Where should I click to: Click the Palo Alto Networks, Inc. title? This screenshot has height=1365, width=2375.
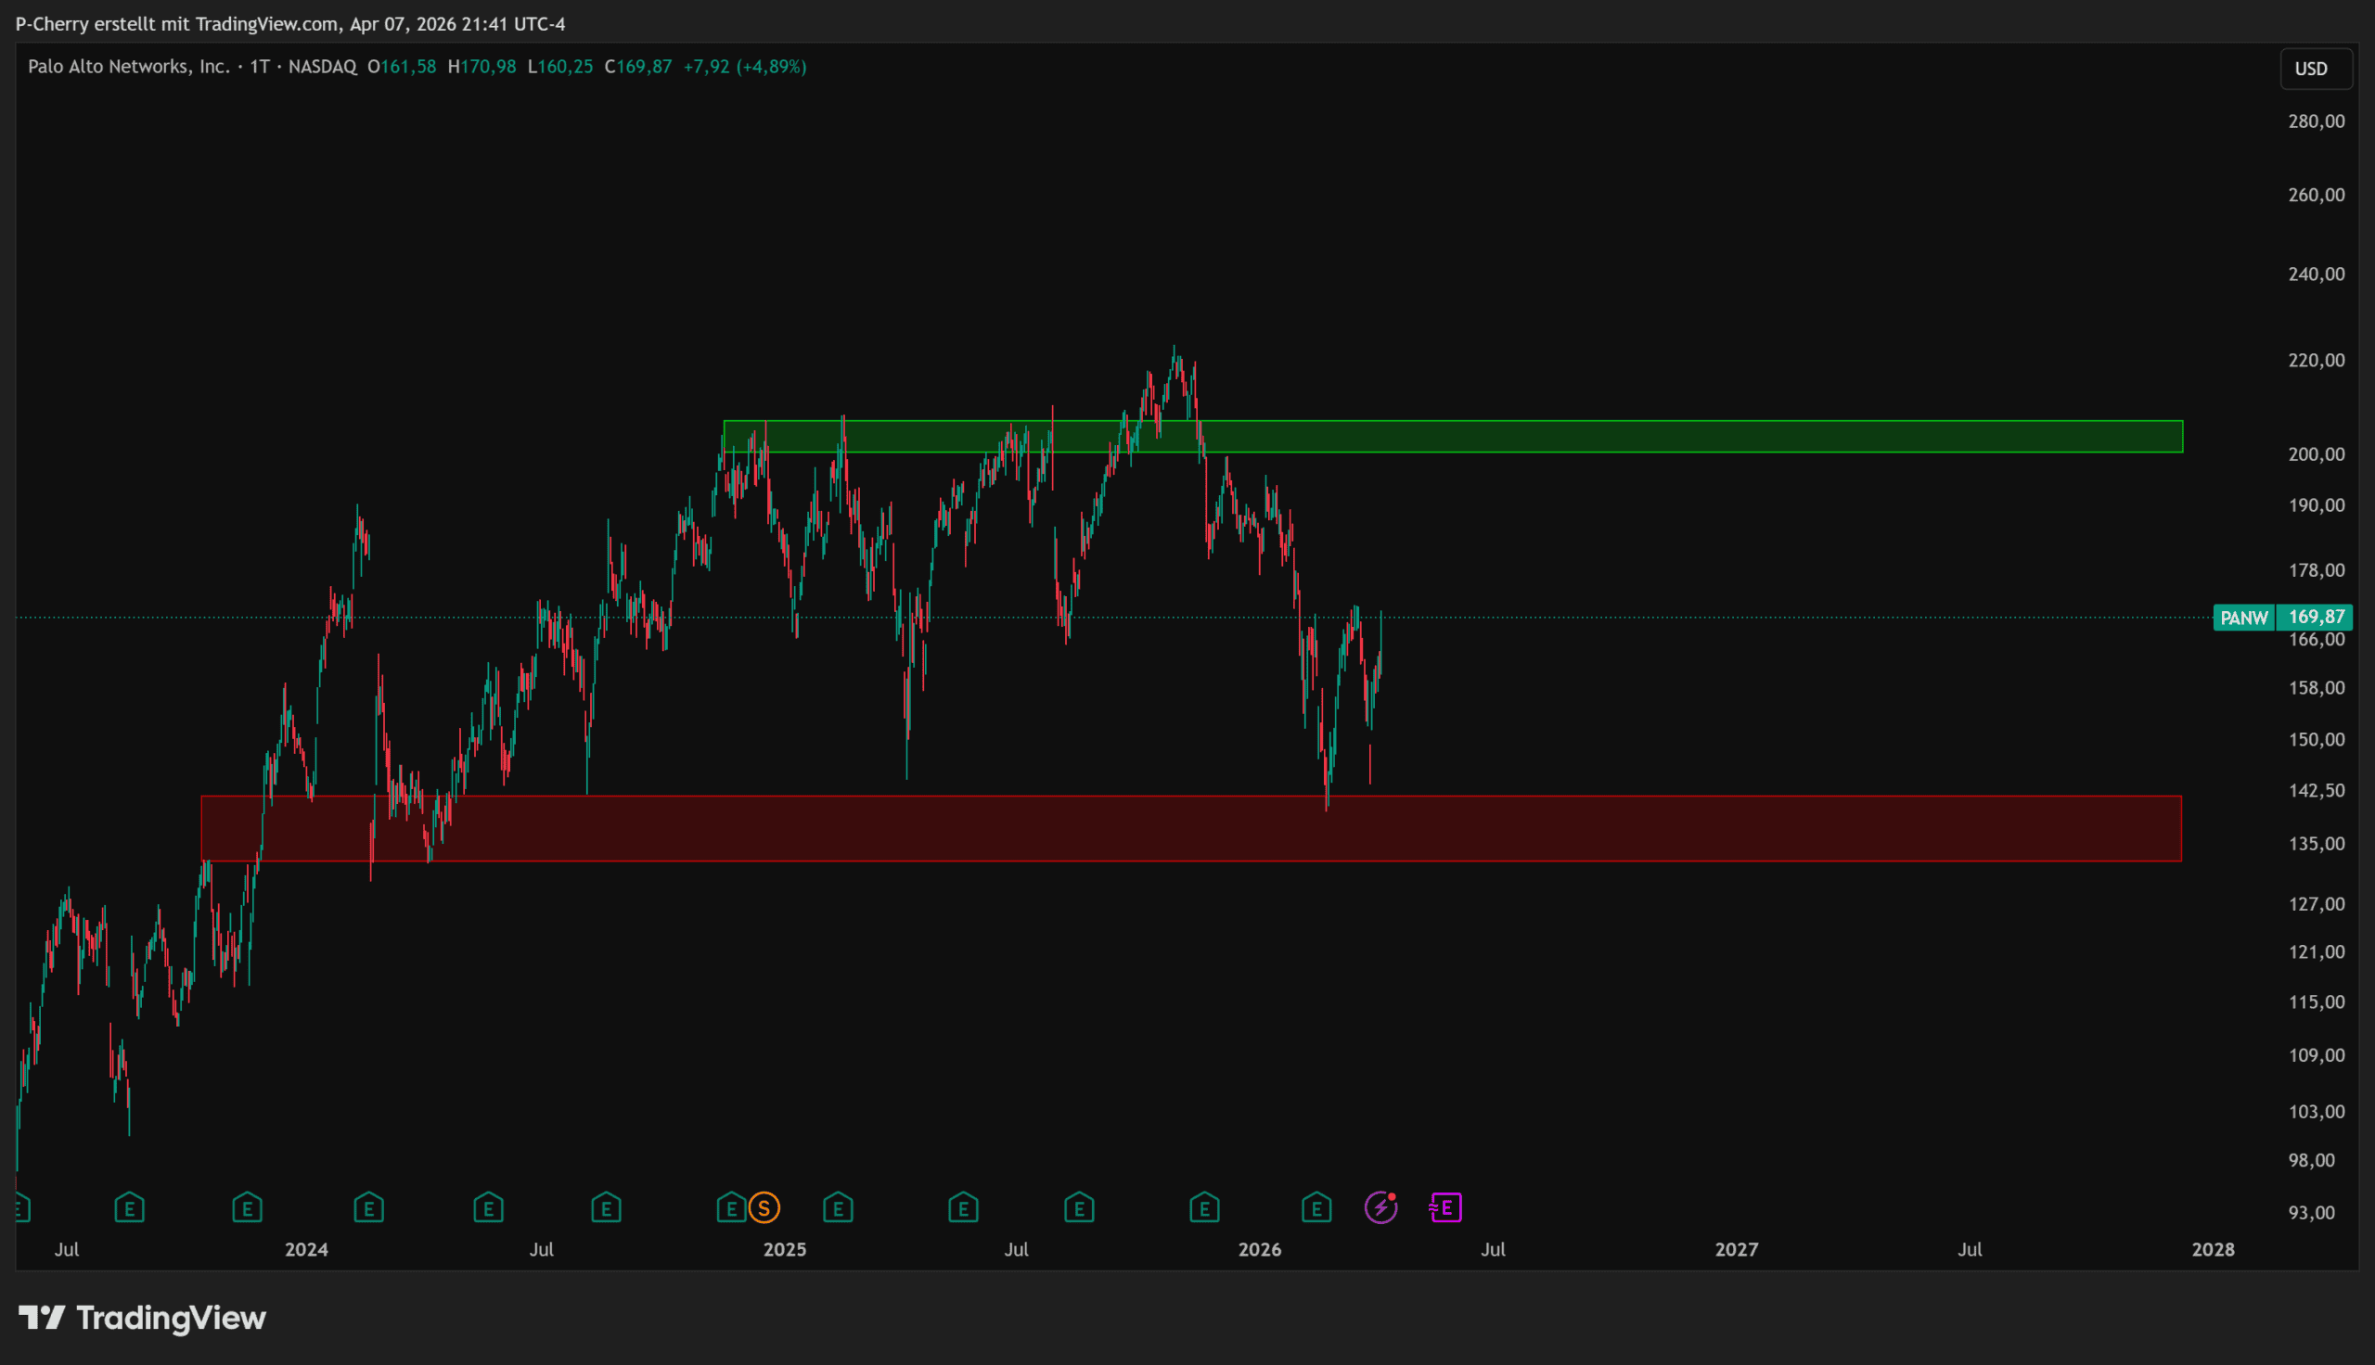(x=128, y=67)
